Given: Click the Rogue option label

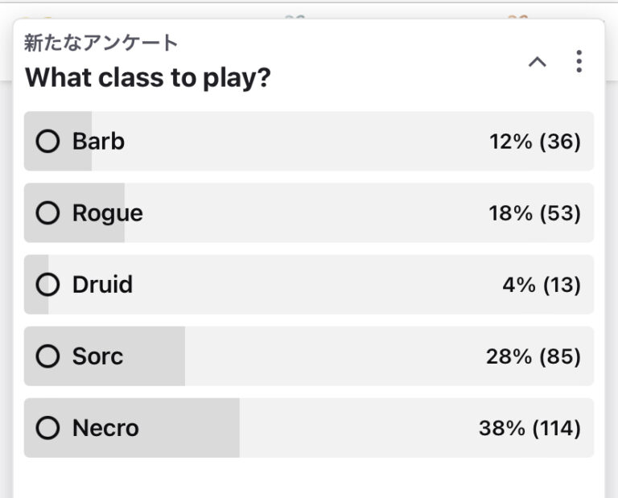Looking at the screenshot, I should (x=108, y=213).
